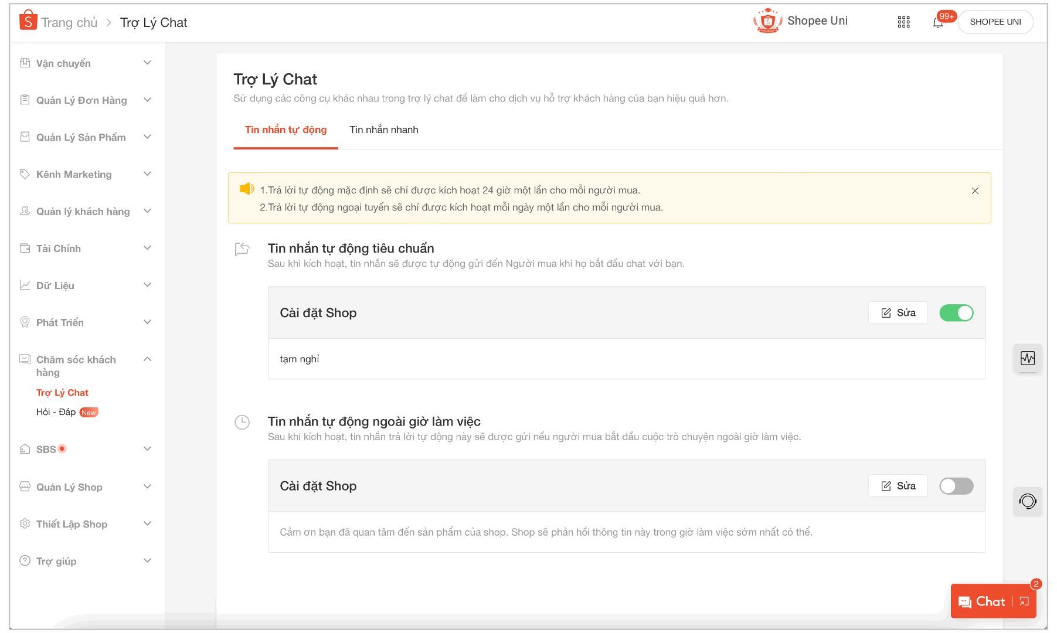Image resolution: width=1057 pixels, height=633 pixels.
Task: Select the Tin nhắn tự động tab
Action: coord(286,130)
